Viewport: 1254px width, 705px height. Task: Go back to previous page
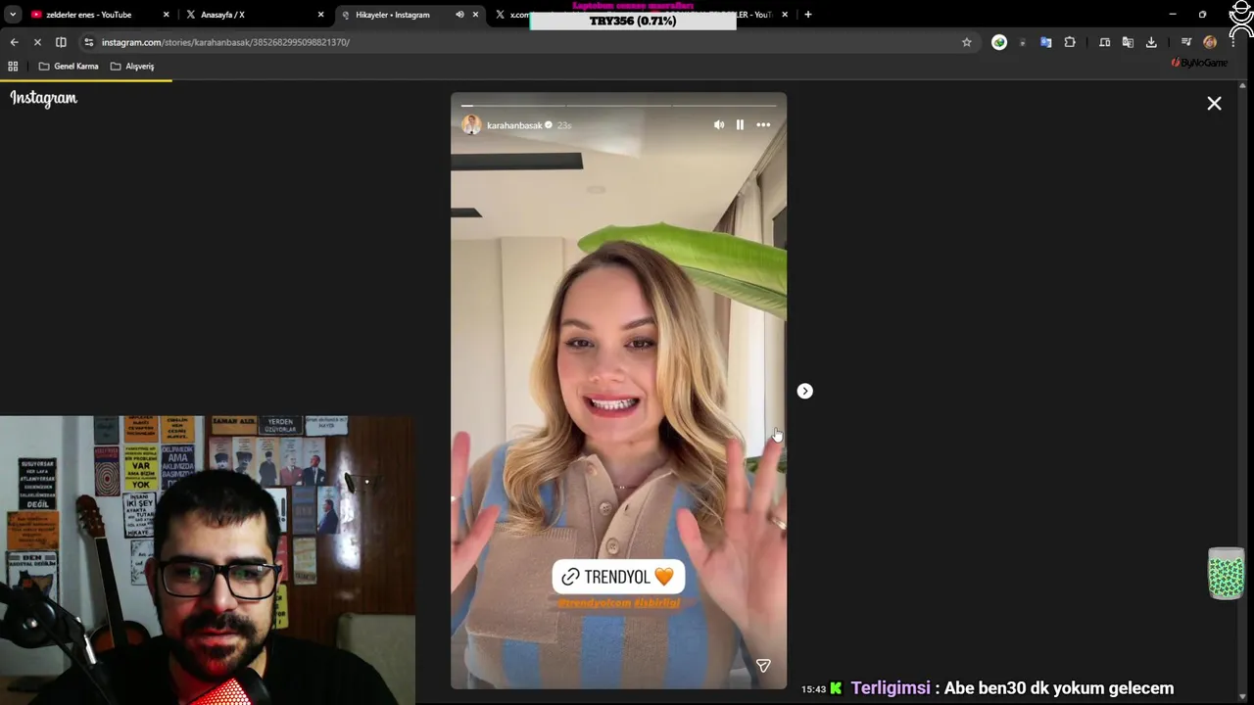click(14, 42)
